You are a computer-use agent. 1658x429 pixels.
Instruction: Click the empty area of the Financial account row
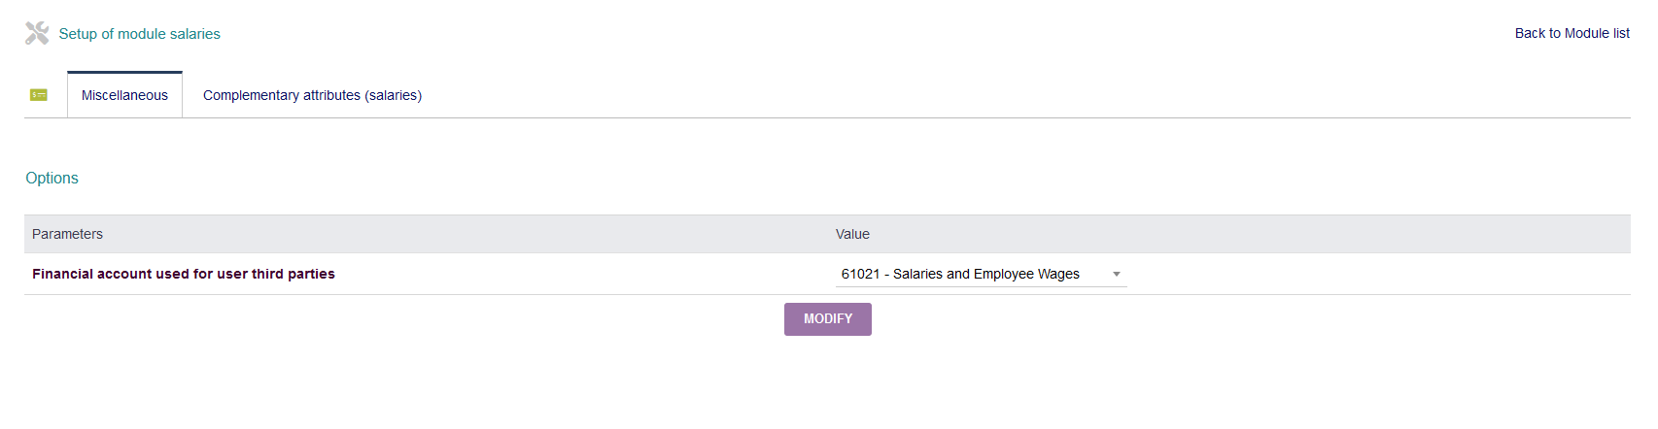click(1378, 274)
